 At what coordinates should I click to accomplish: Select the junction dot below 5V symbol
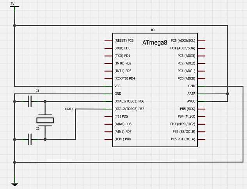click(14, 25)
